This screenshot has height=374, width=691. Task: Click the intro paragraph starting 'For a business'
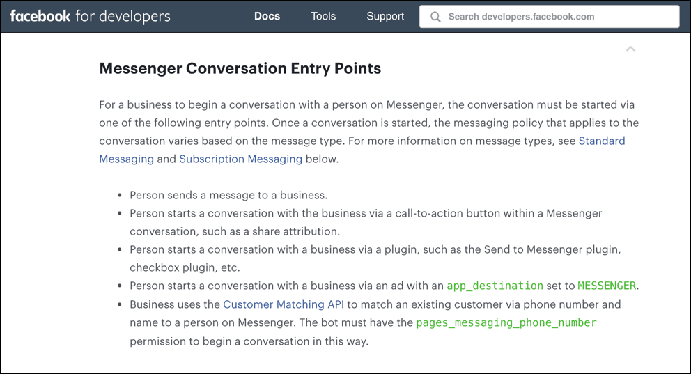[369, 132]
